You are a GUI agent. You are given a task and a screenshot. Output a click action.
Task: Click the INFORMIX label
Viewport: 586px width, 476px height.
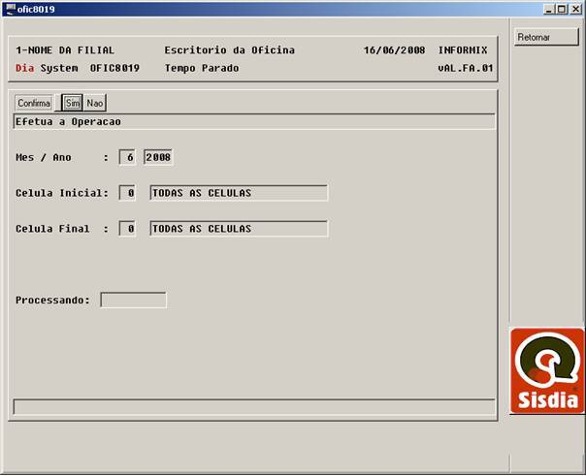click(x=463, y=50)
